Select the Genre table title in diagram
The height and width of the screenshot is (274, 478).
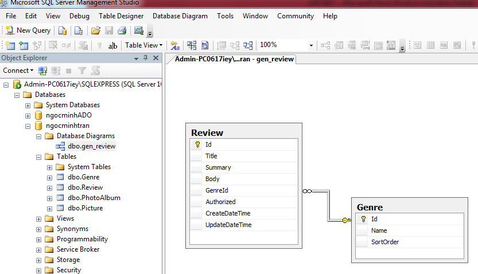[x=370, y=208]
